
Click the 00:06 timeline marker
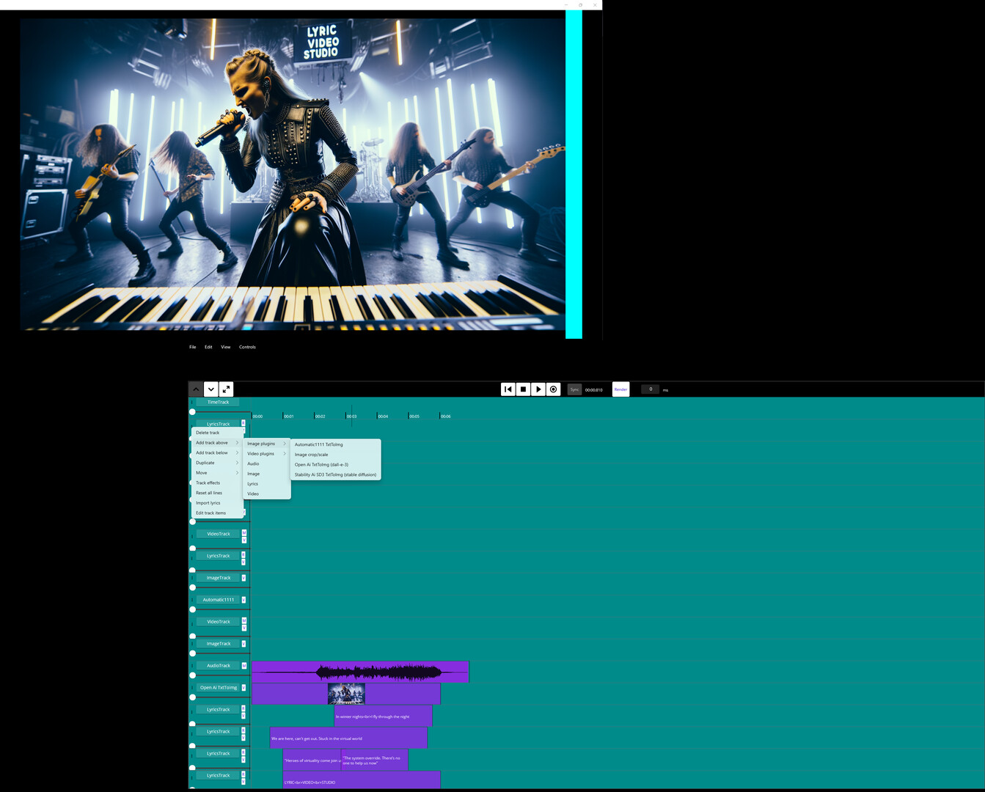446,416
